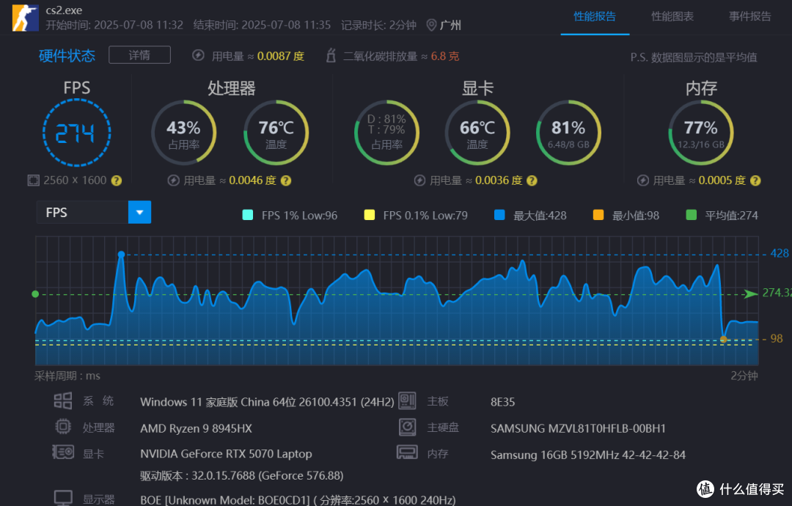Click the 66°C GPU temperature gauge
The width and height of the screenshot is (792, 506).
[x=477, y=133]
